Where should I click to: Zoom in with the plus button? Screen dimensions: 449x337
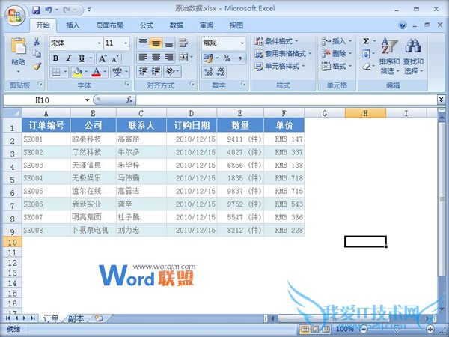click(430, 329)
